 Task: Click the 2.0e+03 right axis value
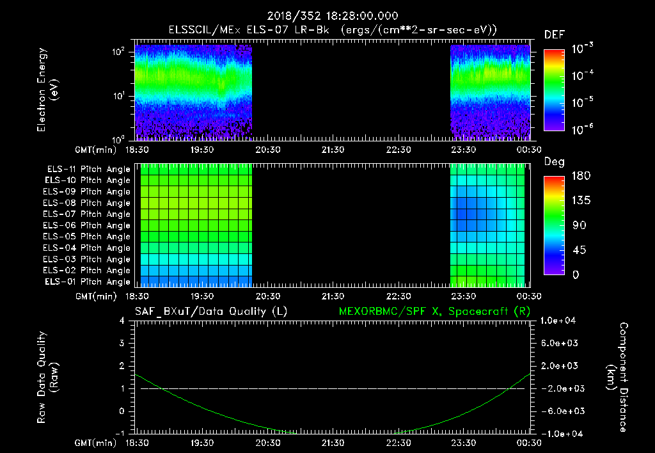click(x=559, y=366)
